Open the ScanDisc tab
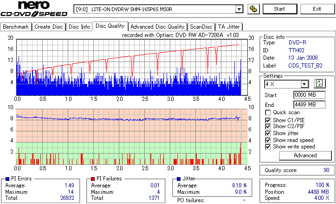This screenshot has height=204, width=336. point(201,27)
